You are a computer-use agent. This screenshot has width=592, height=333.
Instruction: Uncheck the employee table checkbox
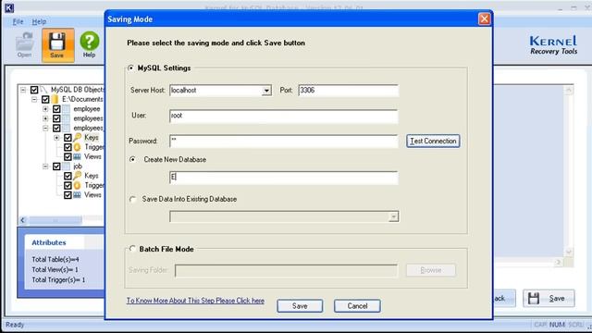[x=56, y=109]
